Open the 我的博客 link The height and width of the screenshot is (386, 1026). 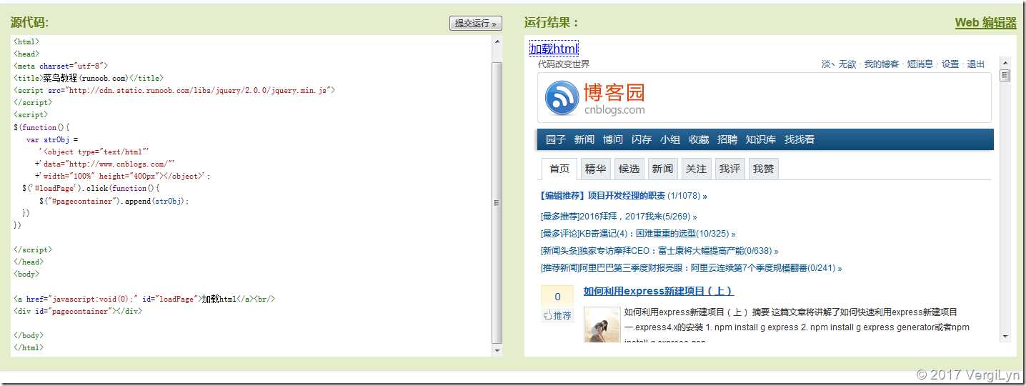click(882, 64)
